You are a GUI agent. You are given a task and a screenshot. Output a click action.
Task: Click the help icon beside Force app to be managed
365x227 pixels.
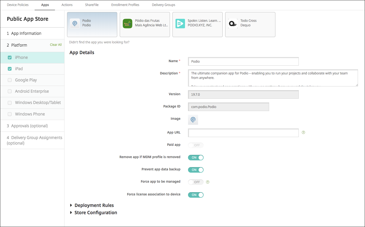click(x=208, y=182)
